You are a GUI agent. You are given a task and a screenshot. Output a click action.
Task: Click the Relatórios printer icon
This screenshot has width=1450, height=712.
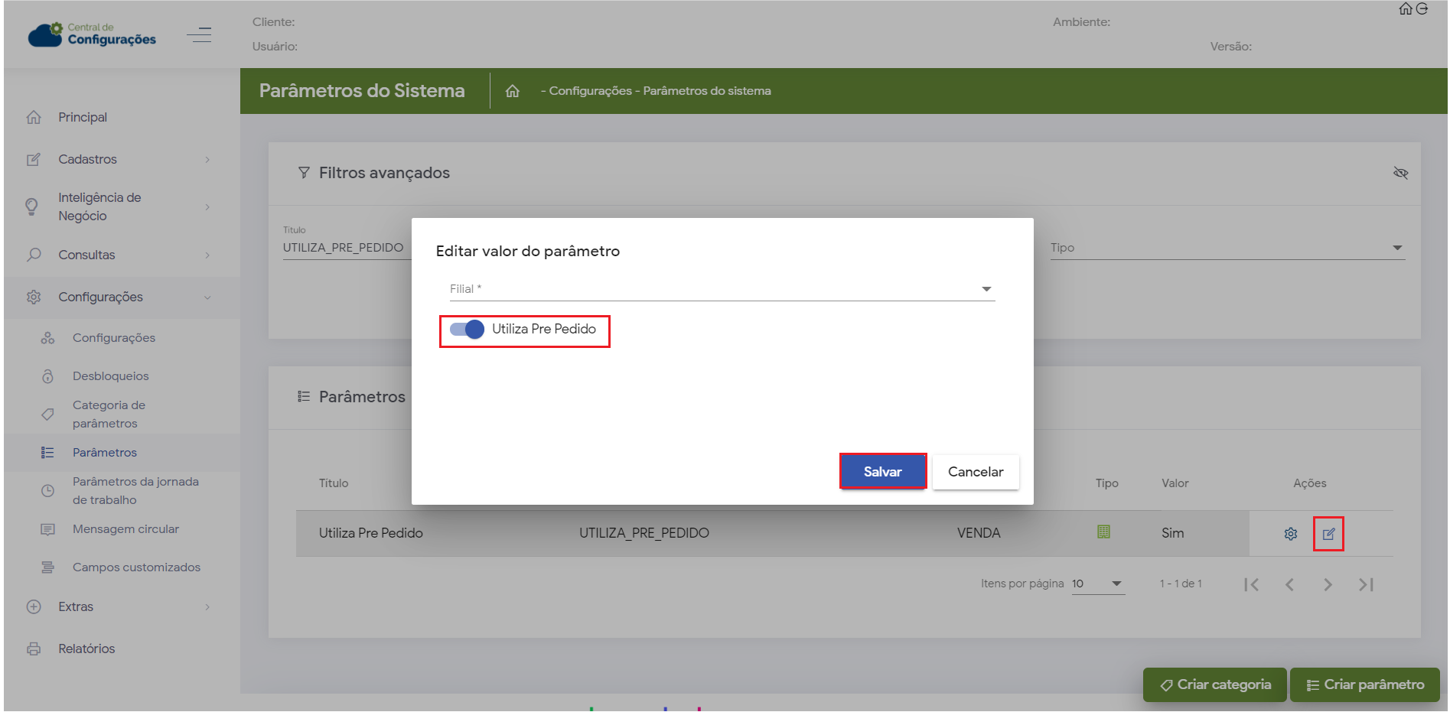coord(34,649)
